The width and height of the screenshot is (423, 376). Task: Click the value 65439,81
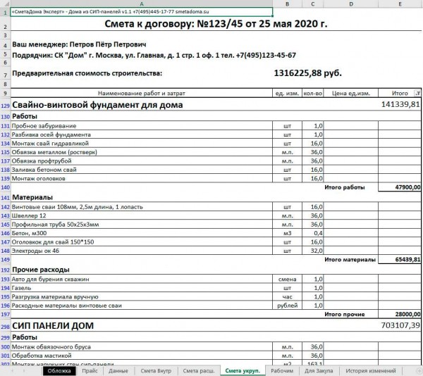pos(407,259)
